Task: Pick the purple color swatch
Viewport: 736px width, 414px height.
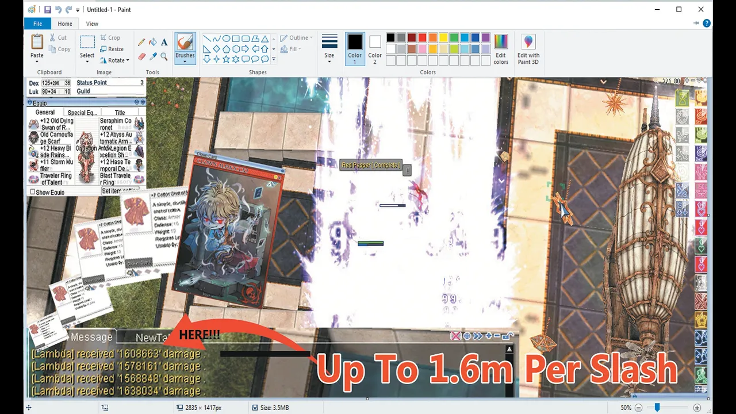Action: (x=485, y=37)
